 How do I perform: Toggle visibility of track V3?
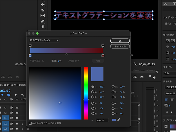pos(17,108)
